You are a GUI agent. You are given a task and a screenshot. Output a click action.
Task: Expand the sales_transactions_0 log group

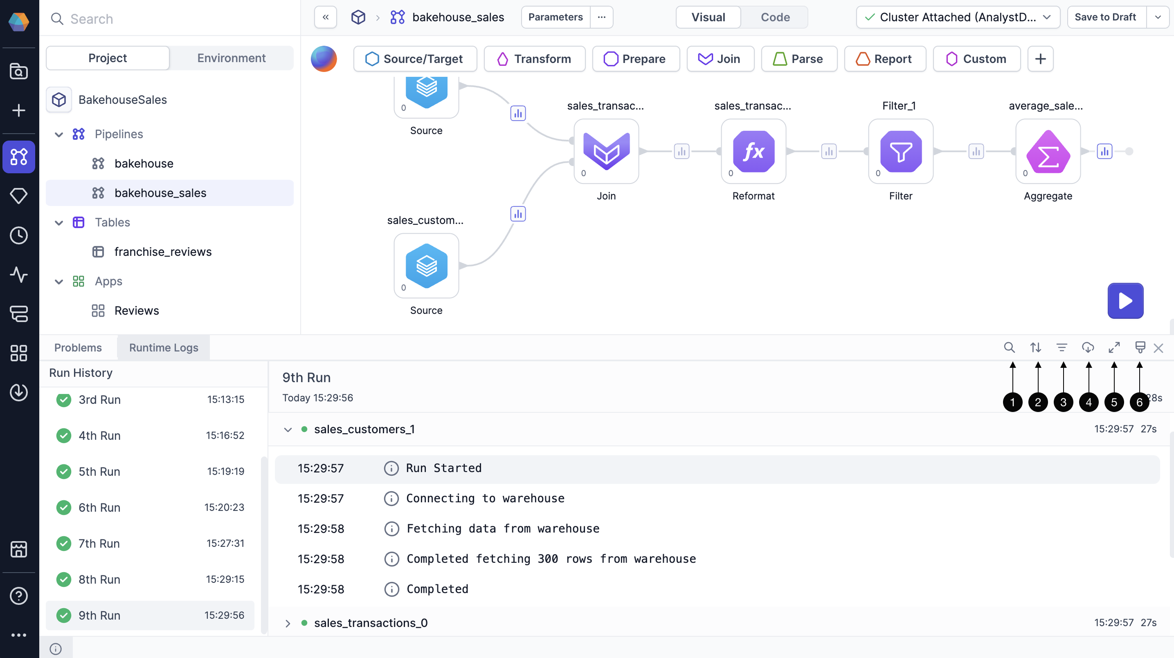[288, 623]
